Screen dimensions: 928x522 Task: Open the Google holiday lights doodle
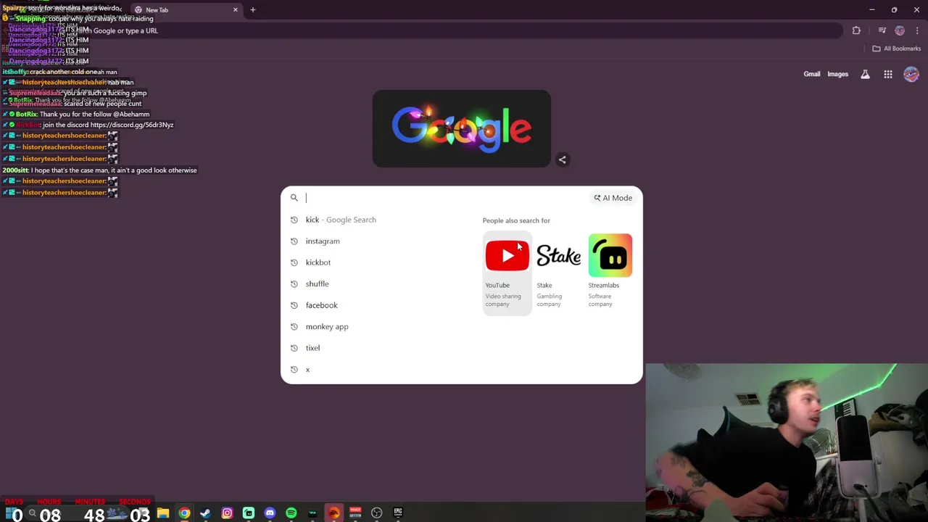[x=462, y=128]
